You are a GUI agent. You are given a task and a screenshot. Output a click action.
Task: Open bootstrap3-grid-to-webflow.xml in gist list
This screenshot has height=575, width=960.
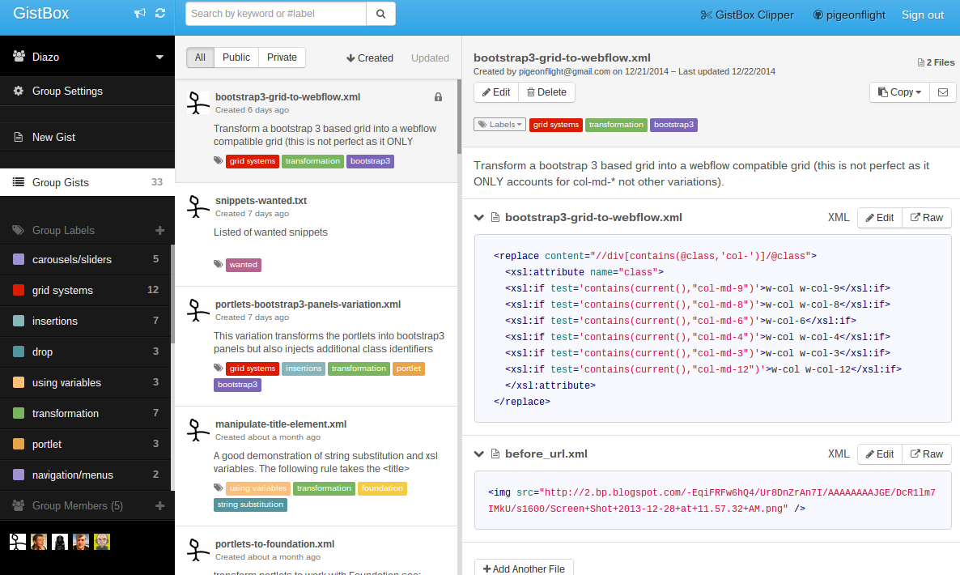tap(287, 96)
